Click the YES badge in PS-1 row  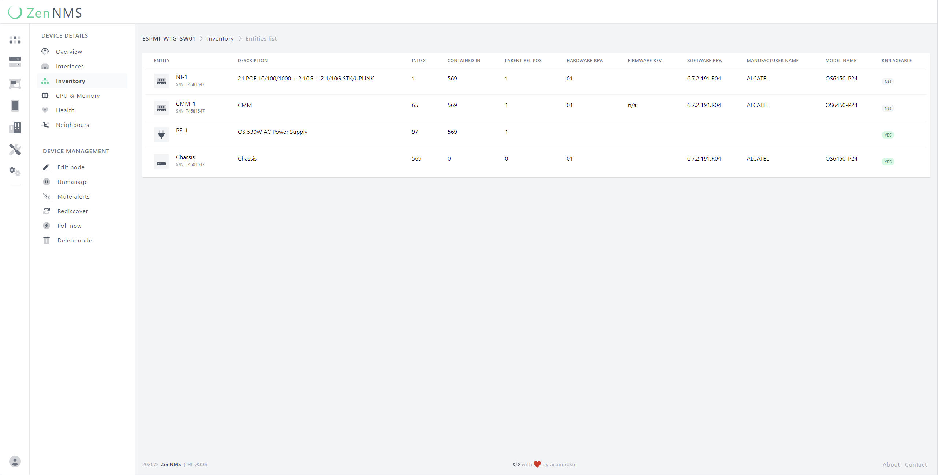(x=888, y=135)
